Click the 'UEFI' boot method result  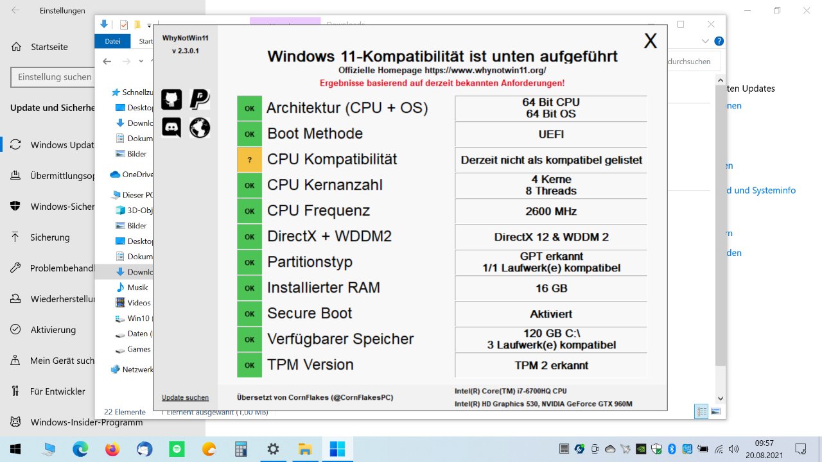pyautogui.click(x=551, y=134)
